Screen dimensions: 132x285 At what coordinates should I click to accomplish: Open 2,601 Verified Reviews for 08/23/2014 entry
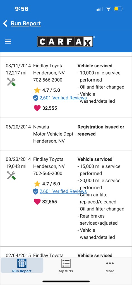click(63, 191)
